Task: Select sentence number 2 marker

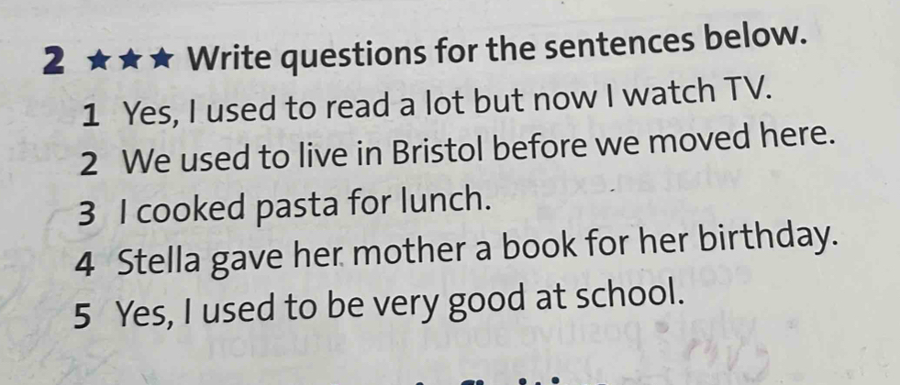Action: click(x=89, y=162)
